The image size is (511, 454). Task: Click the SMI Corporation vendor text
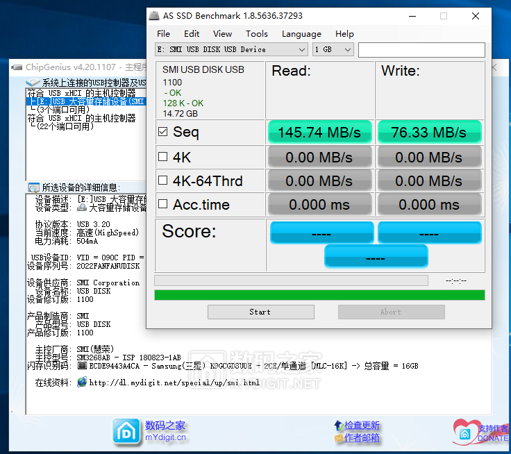pos(108,283)
